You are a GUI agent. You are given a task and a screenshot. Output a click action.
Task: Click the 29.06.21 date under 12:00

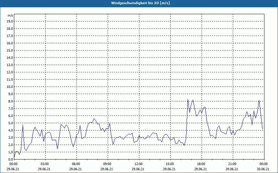138,169
